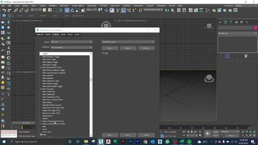
Task: Click the Undo arrow in main toolbar
Action: click(4, 10)
